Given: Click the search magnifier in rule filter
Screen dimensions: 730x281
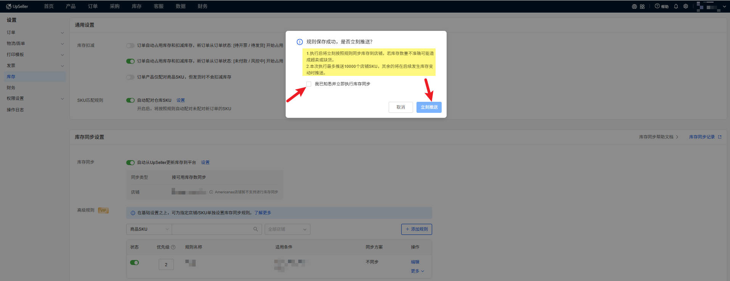Looking at the screenshot, I should (x=256, y=229).
